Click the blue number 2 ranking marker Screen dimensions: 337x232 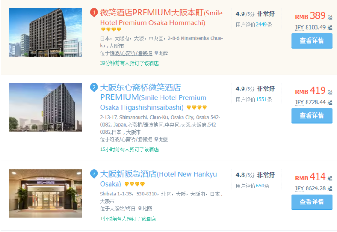94,88
